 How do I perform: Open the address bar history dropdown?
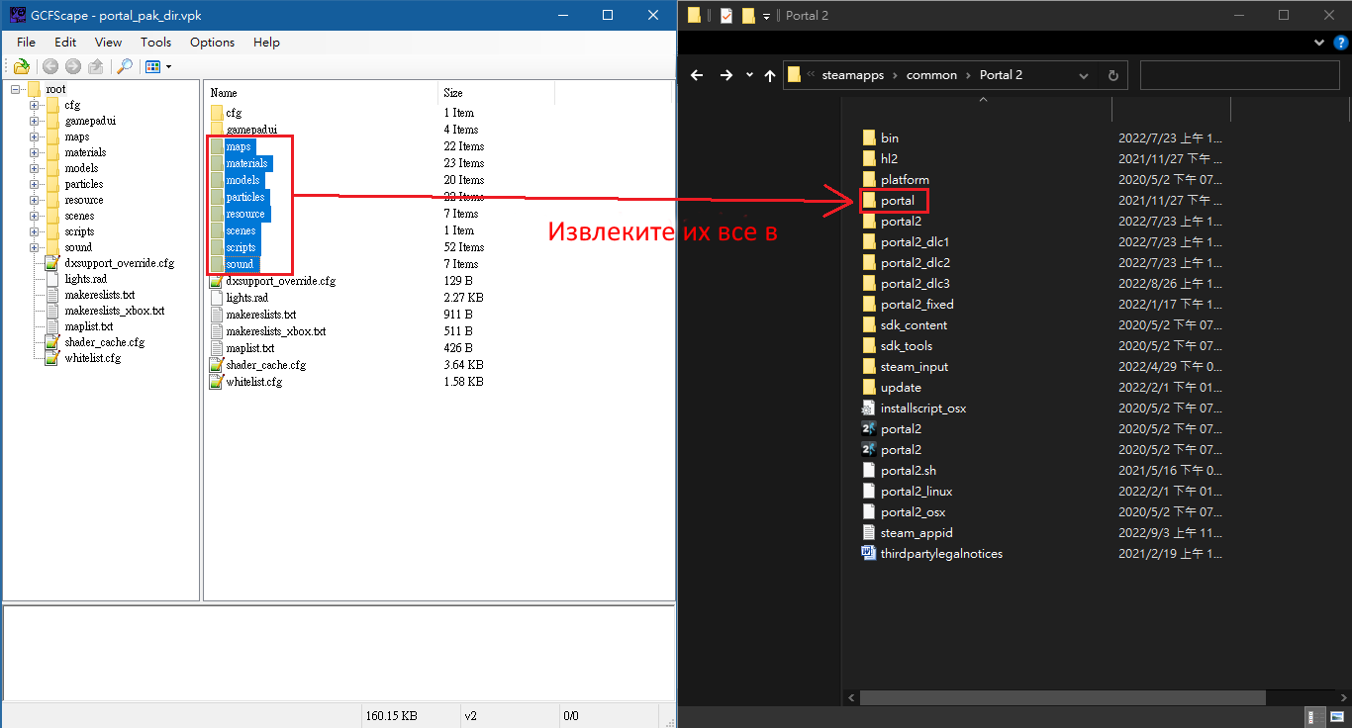tap(1084, 75)
